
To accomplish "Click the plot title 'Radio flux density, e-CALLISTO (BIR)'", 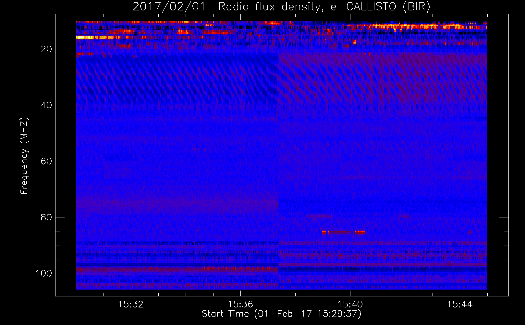I will [x=324, y=7].
